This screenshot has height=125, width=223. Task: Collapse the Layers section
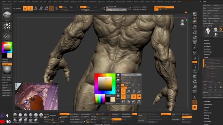(x=206, y=58)
